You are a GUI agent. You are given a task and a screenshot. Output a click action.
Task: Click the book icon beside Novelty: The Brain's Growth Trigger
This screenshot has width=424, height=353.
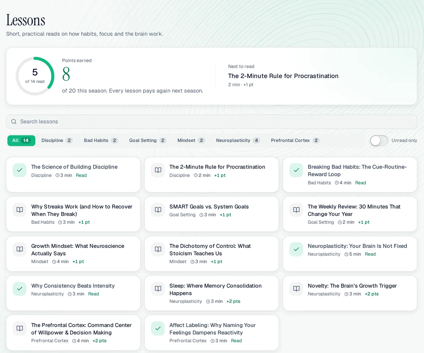pos(296,289)
